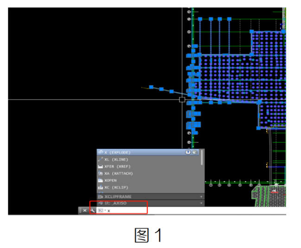Click the EXPLODE icon in highlighted row
The height and width of the screenshot is (248, 301).
(x=100, y=152)
